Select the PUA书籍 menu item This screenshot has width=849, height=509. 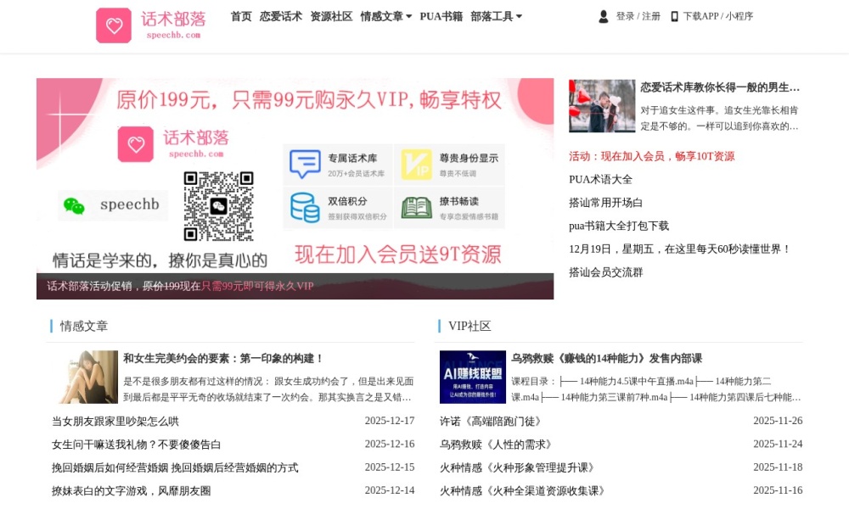[x=443, y=15]
